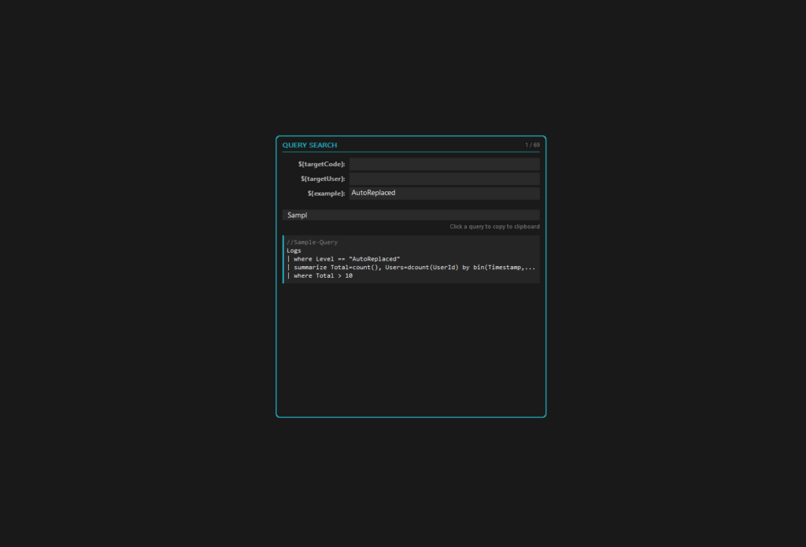Click the QUERY SEARCH panel title
Viewport: 806px width, 547px height.
[309, 145]
